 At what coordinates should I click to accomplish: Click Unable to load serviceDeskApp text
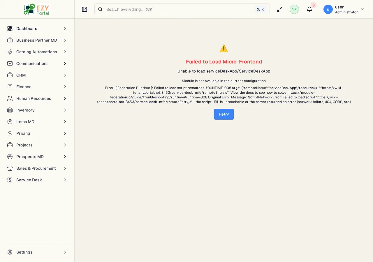pyautogui.click(x=224, y=71)
